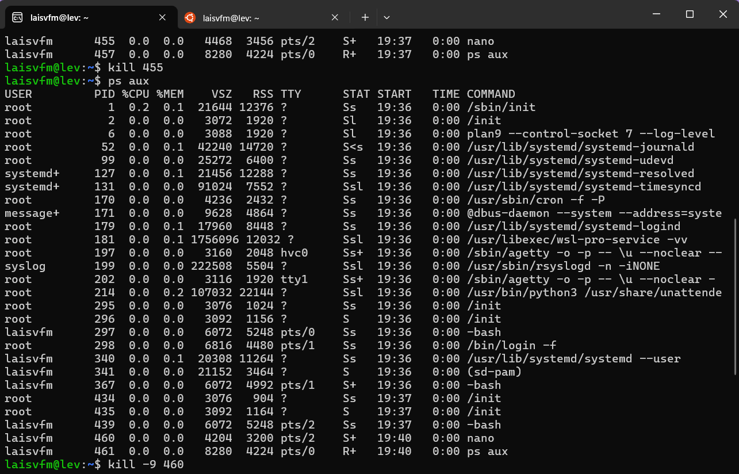Minimize the terminal window

point(658,14)
